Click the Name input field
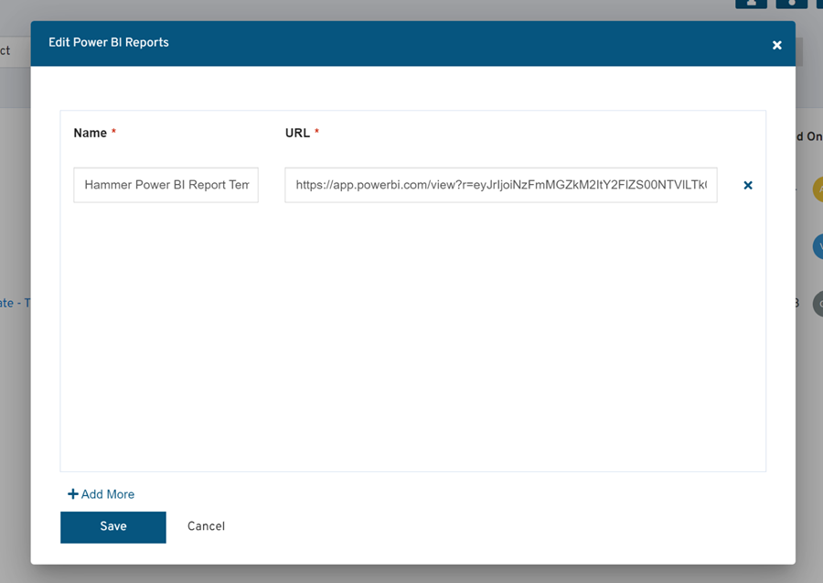The image size is (823, 583). [166, 185]
